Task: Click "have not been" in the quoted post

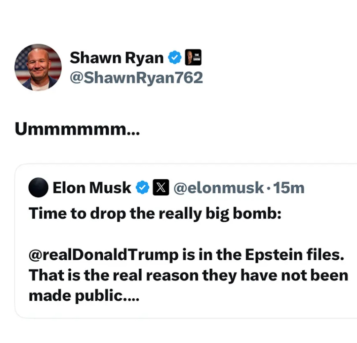Action: (x=306, y=275)
